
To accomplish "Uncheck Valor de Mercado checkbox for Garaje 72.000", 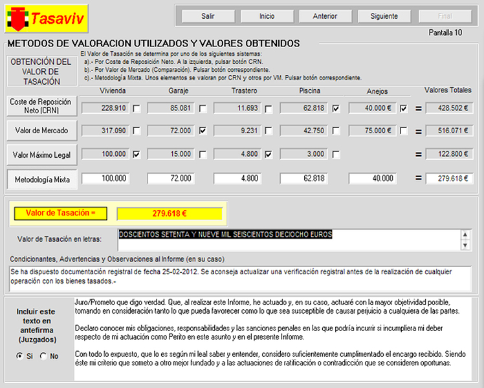I will (x=203, y=131).
